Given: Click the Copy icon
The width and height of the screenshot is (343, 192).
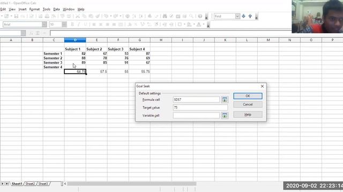Looking at the screenshot, I should click(x=84, y=16).
